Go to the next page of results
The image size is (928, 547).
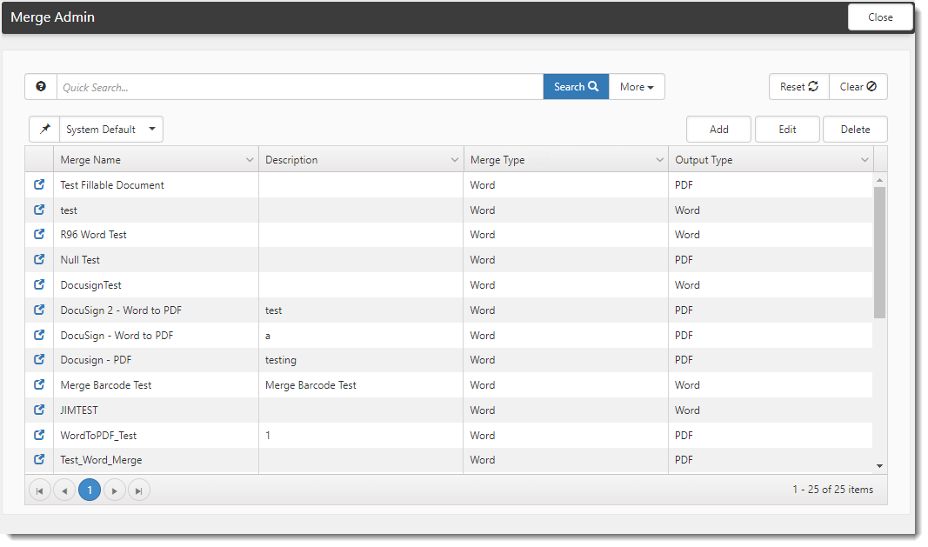115,490
